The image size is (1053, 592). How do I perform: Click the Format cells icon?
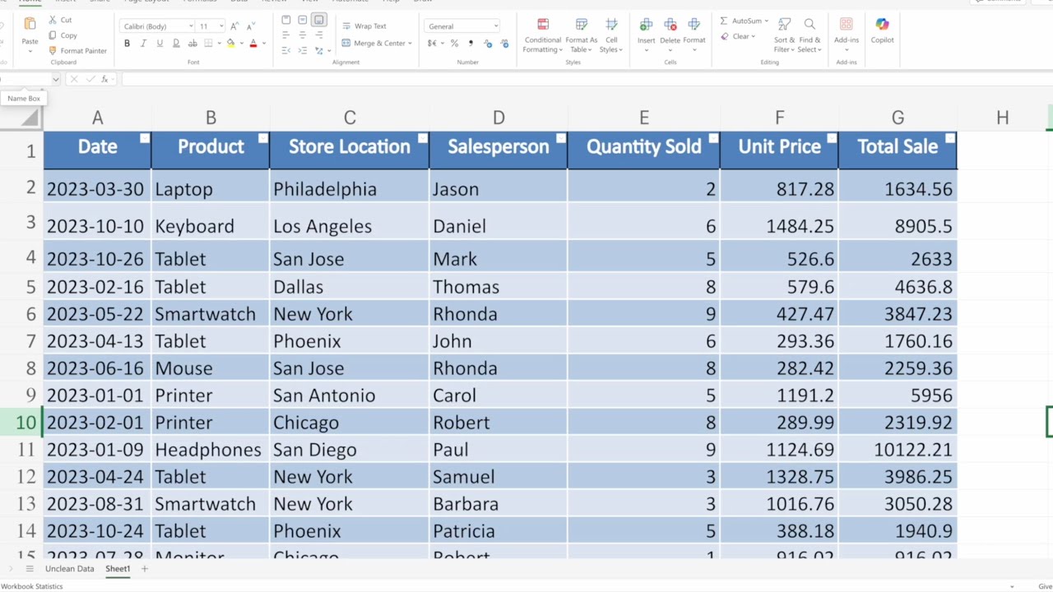pyautogui.click(x=694, y=25)
